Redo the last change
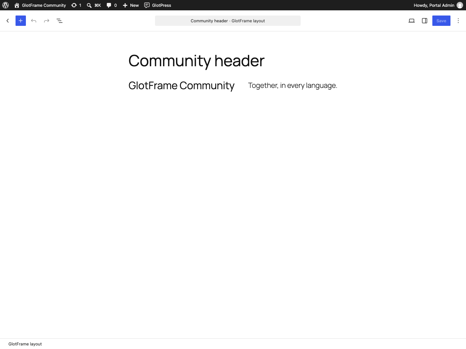 point(47,21)
